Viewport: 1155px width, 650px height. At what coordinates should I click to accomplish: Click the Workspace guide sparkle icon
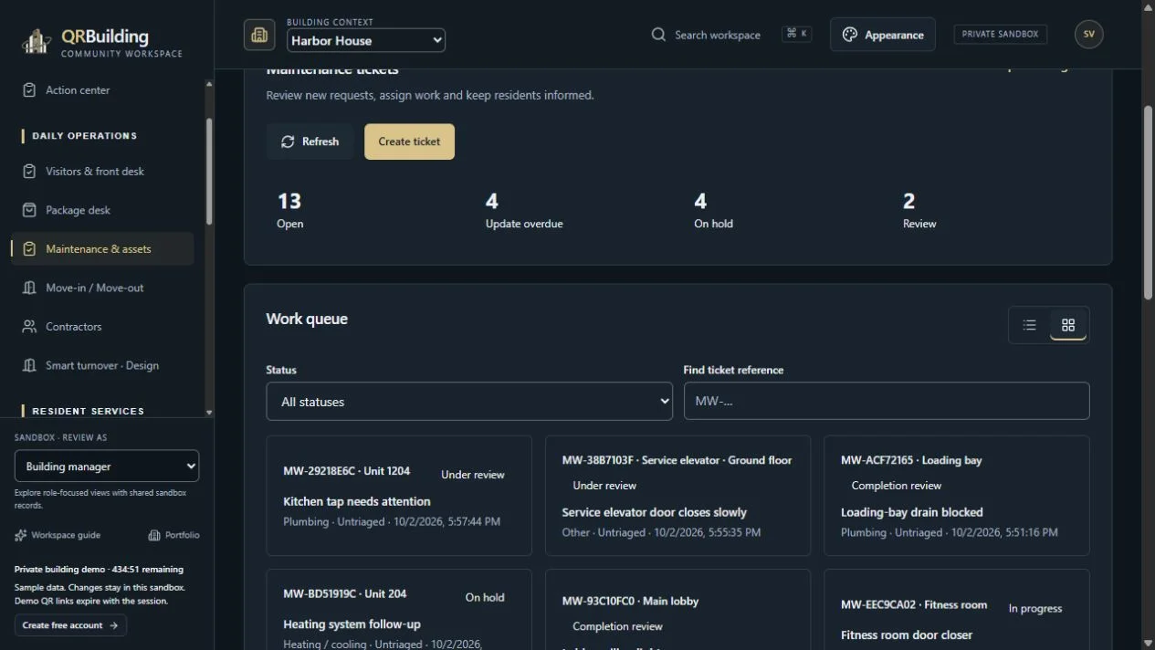click(21, 535)
